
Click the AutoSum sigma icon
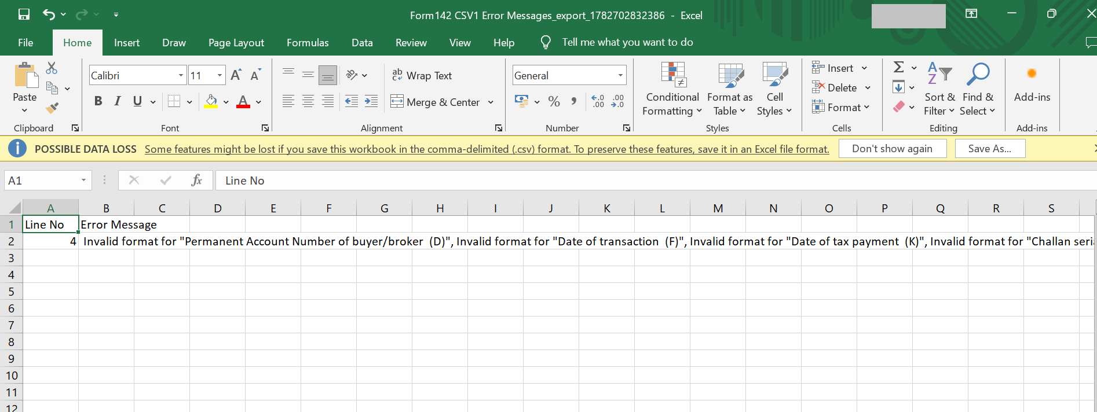click(x=899, y=68)
